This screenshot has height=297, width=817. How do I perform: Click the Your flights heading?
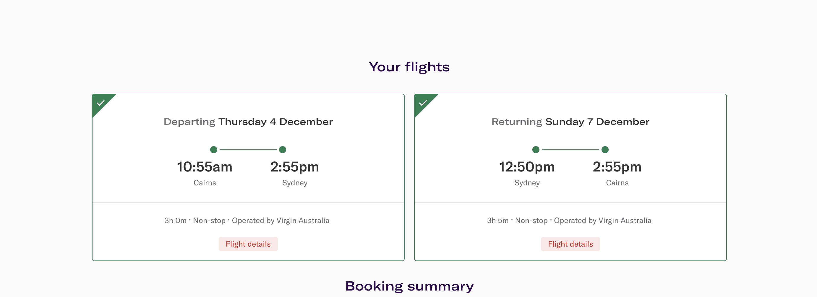[409, 67]
